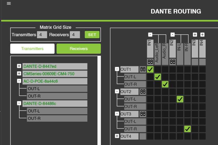Select OUT-R under DANTE-D-84486c
218x145 pixels.
[x=57, y=118]
